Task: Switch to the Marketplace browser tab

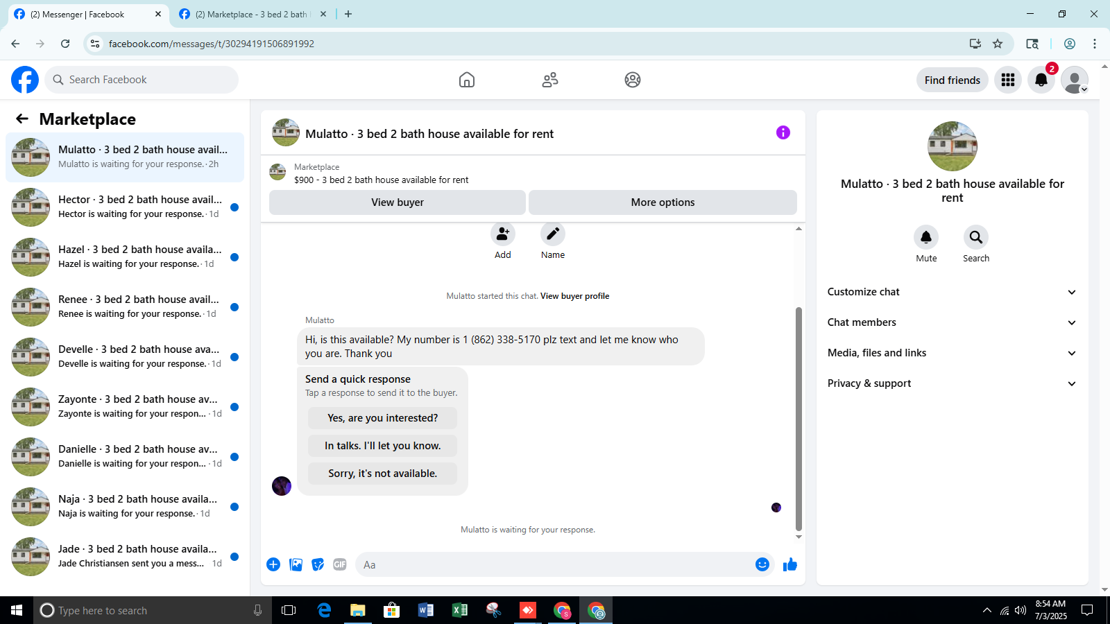Action: pos(252,14)
